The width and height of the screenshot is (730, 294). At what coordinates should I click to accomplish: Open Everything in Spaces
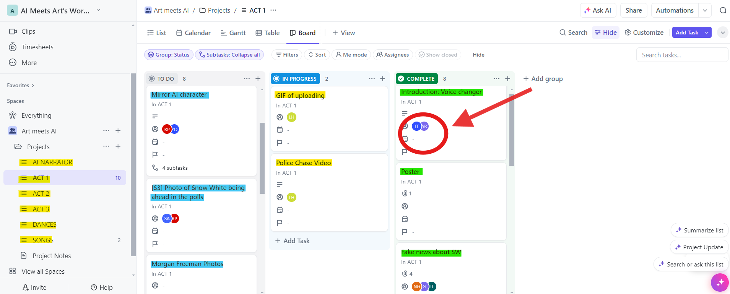click(30, 115)
